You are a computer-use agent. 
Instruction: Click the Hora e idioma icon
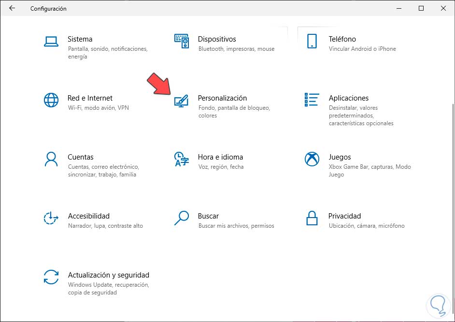pyautogui.click(x=182, y=159)
